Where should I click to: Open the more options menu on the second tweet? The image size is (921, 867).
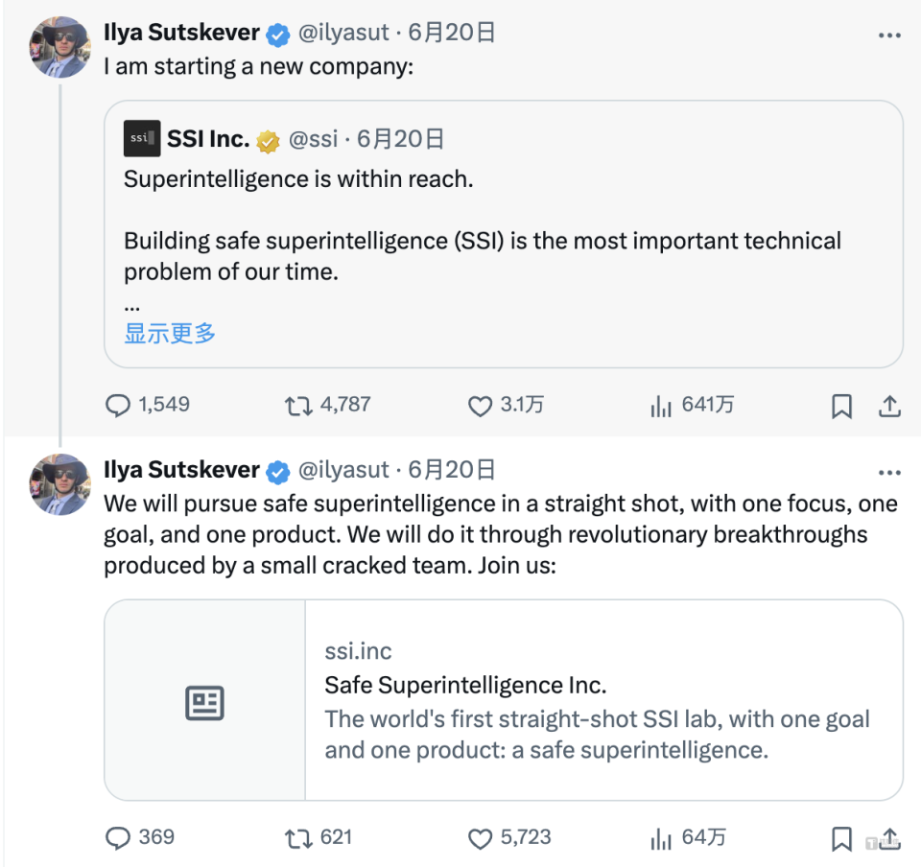point(890,470)
